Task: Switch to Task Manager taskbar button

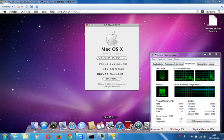Action: [x=102, y=137]
